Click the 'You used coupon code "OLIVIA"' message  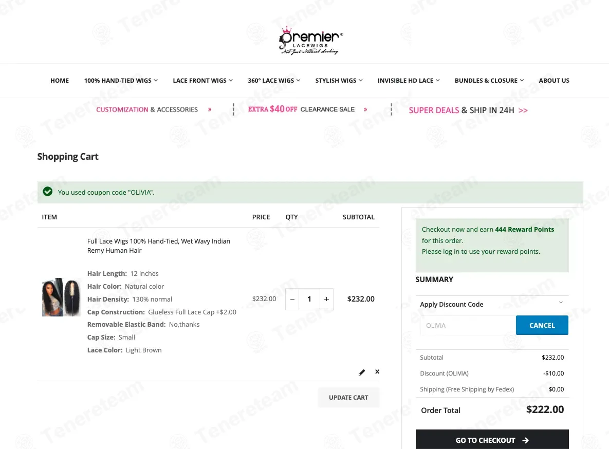(x=106, y=192)
